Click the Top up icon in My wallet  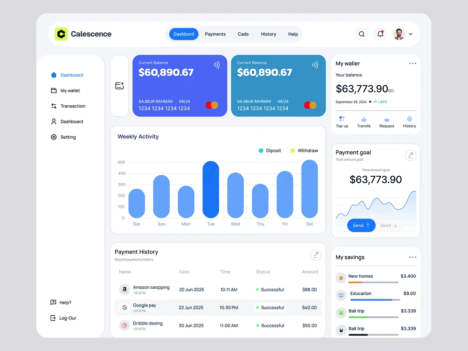pyautogui.click(x=342, y=119)
